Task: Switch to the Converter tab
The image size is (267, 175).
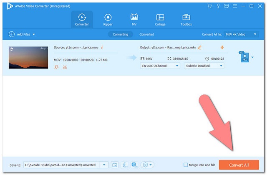Action: (82, 20)
